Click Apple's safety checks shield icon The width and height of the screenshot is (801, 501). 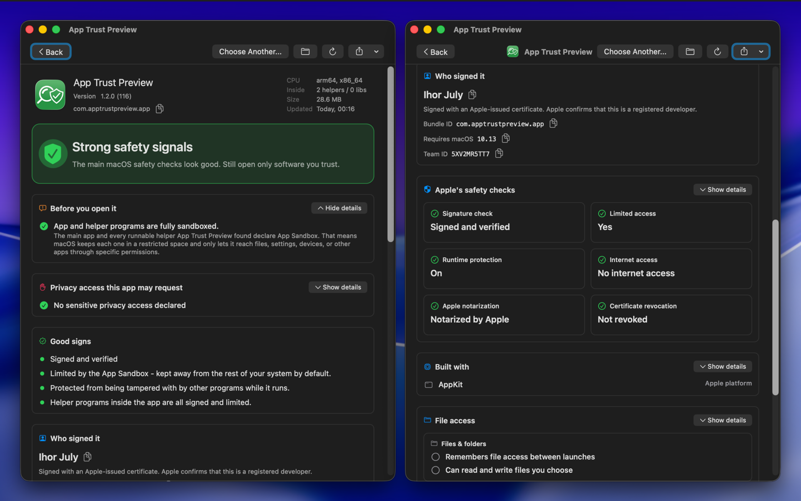pos(428,189)
